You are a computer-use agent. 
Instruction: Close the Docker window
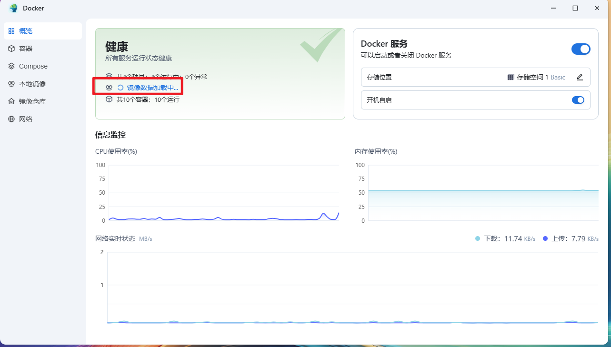pos(597,8)
